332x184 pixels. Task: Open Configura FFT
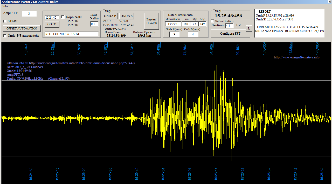(230, 34)
